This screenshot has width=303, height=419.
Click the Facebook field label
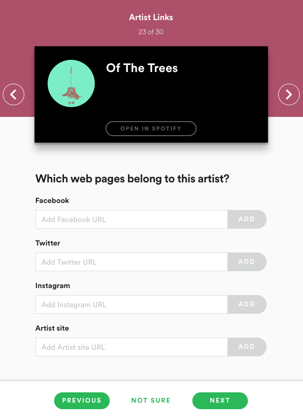tap(52, 201)
